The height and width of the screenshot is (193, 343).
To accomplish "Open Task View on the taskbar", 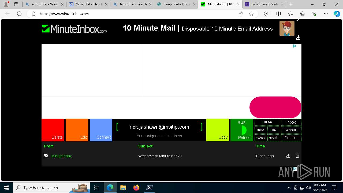I will coord(96,188).
